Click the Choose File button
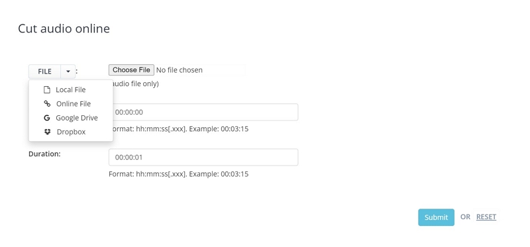The height and width of the screenshot is (247, 530). pyautogui.click(x=131, y=70)
